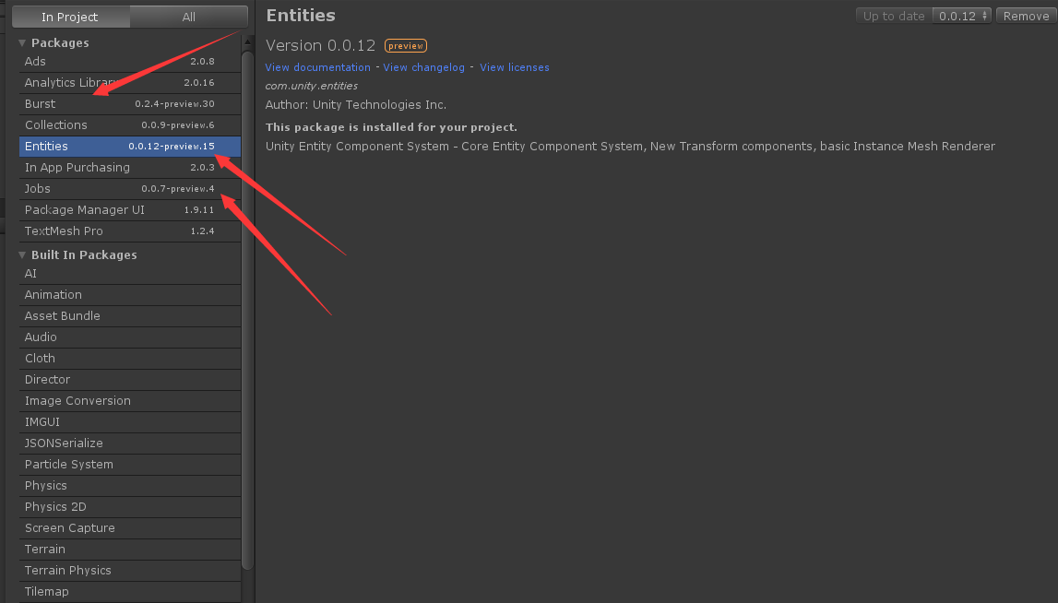Screen dimensions: 1058x603
Task: Select the TextMesh Pro package row
Action: 129,231
